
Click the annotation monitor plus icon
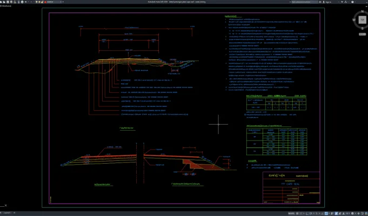point(358,213)
